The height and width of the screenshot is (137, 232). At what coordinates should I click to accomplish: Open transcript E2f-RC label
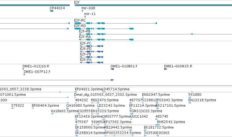pyautogui.click(x=80, y=20)
